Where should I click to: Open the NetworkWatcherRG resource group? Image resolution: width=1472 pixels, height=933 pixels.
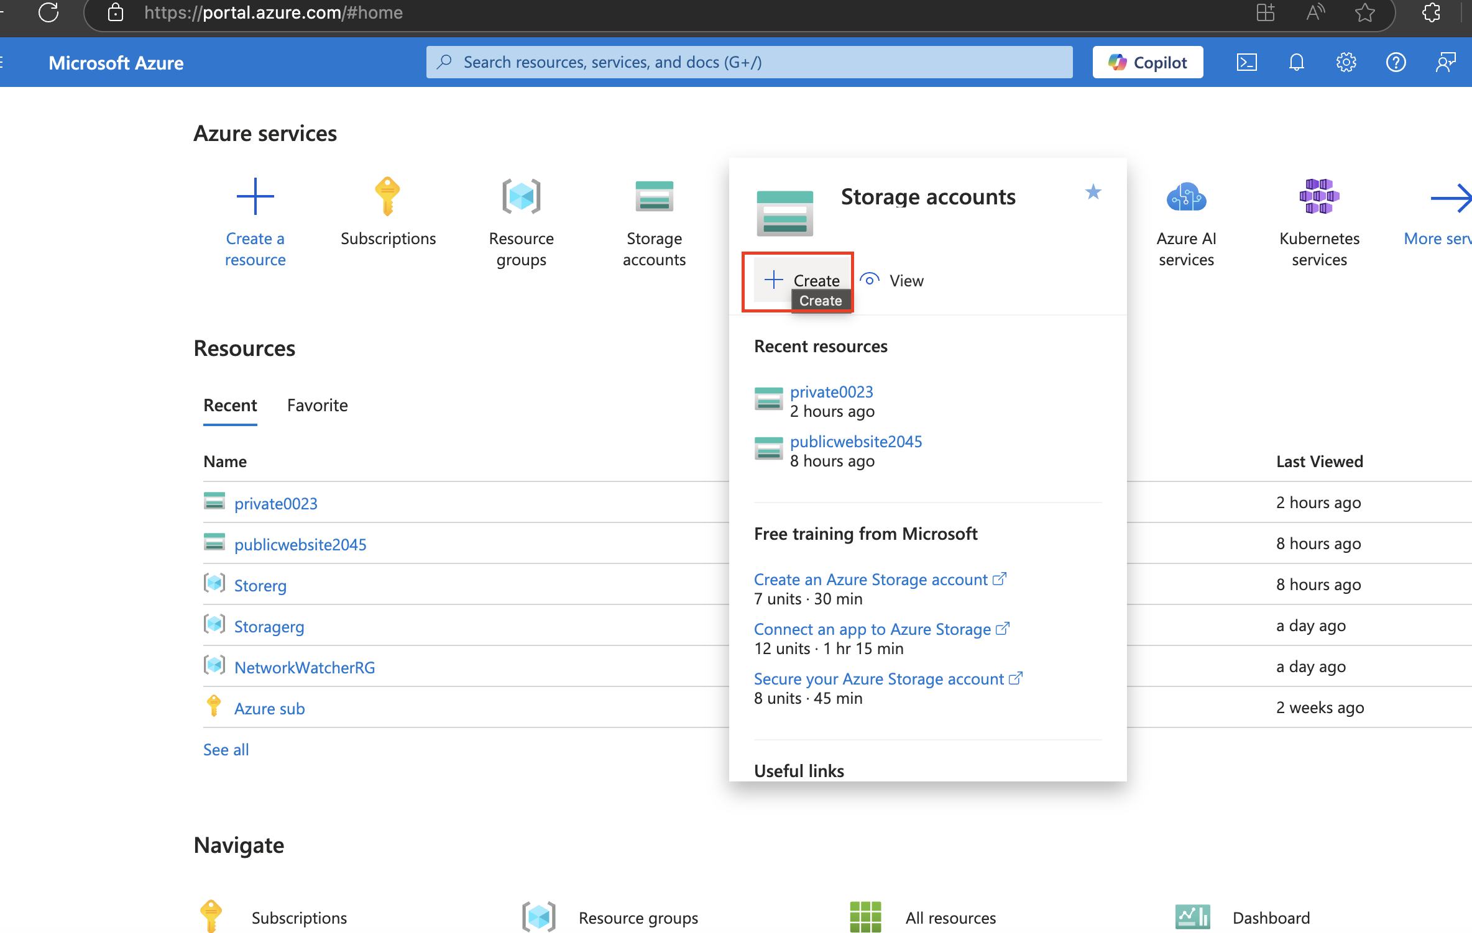click(x=305, y=667)
